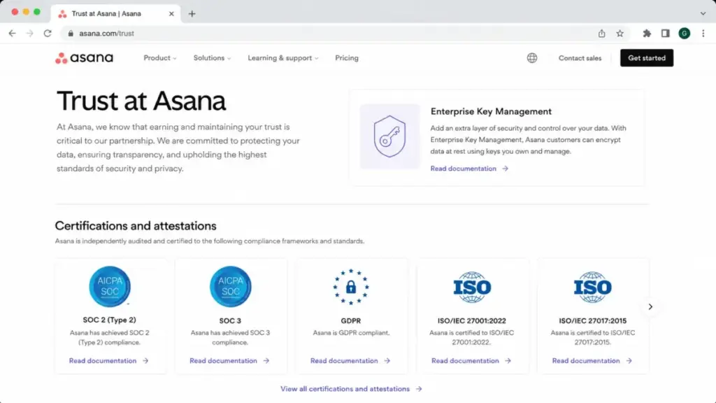Read documentation for ISO/IEC 27017:2015
The image size is (716, 403).
(x=592, y=360)
